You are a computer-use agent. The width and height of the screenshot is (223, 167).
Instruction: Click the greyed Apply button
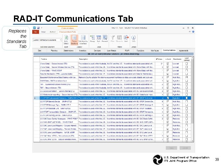171,148
